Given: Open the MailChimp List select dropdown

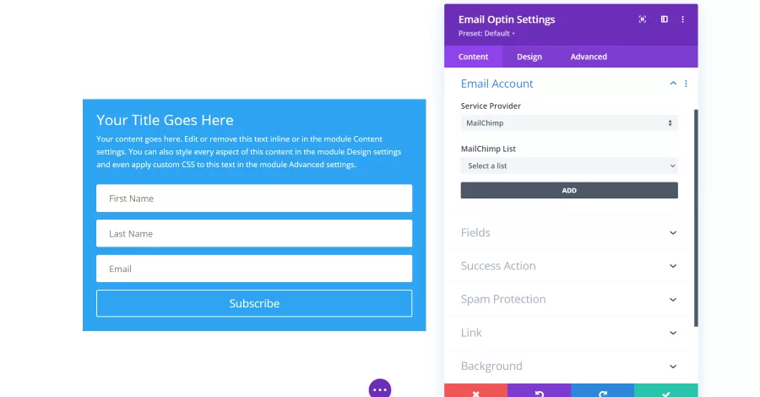Looking at the screenshot, I should coord(569,166).
